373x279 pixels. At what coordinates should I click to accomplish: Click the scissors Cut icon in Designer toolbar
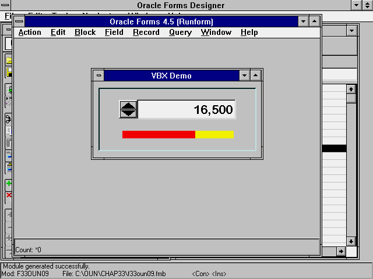pos(9,119)
